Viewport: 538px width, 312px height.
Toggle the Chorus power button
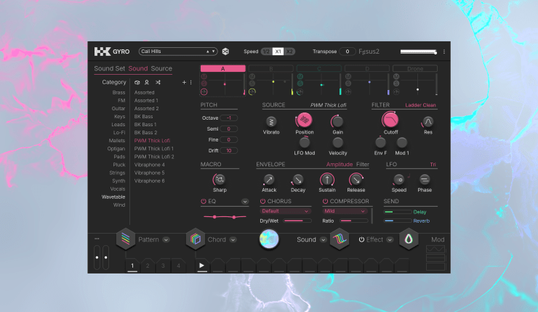click(263, 202)
